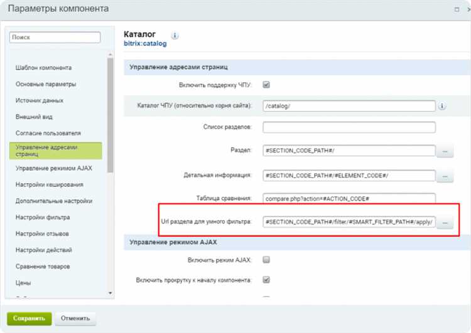
Task: Open Согласие пользователя section
Action: click(x=48, y=133)
